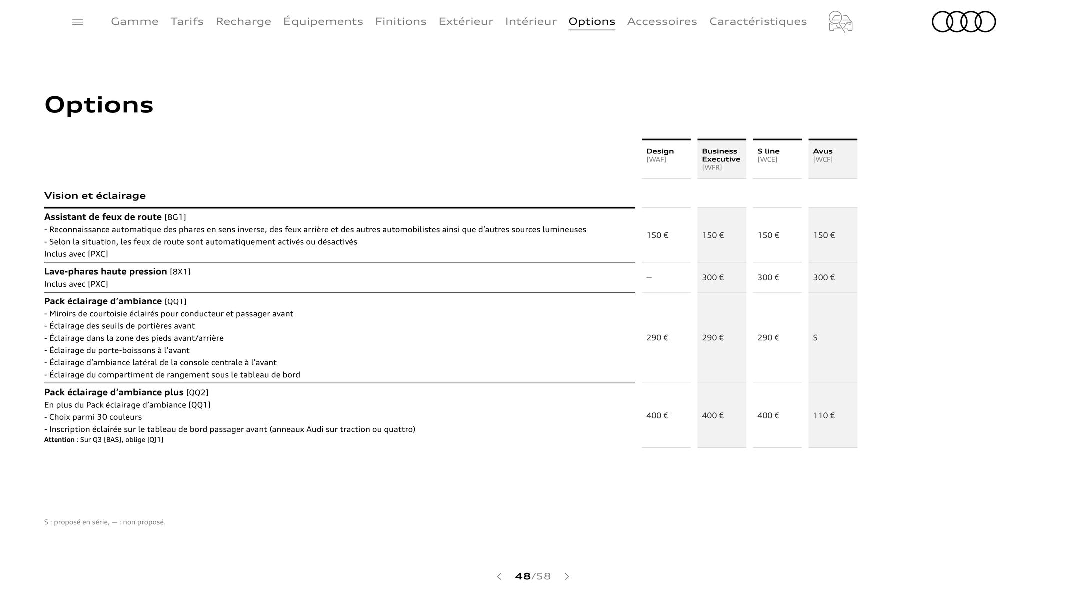
Task: Open the Accessoires tab
Action: click(x=662, y=21)
